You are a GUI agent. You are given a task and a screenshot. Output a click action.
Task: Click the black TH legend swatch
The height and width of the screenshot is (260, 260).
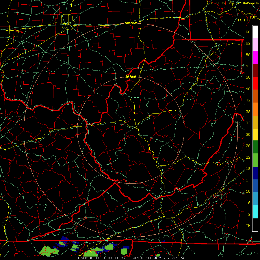(255, 225)
